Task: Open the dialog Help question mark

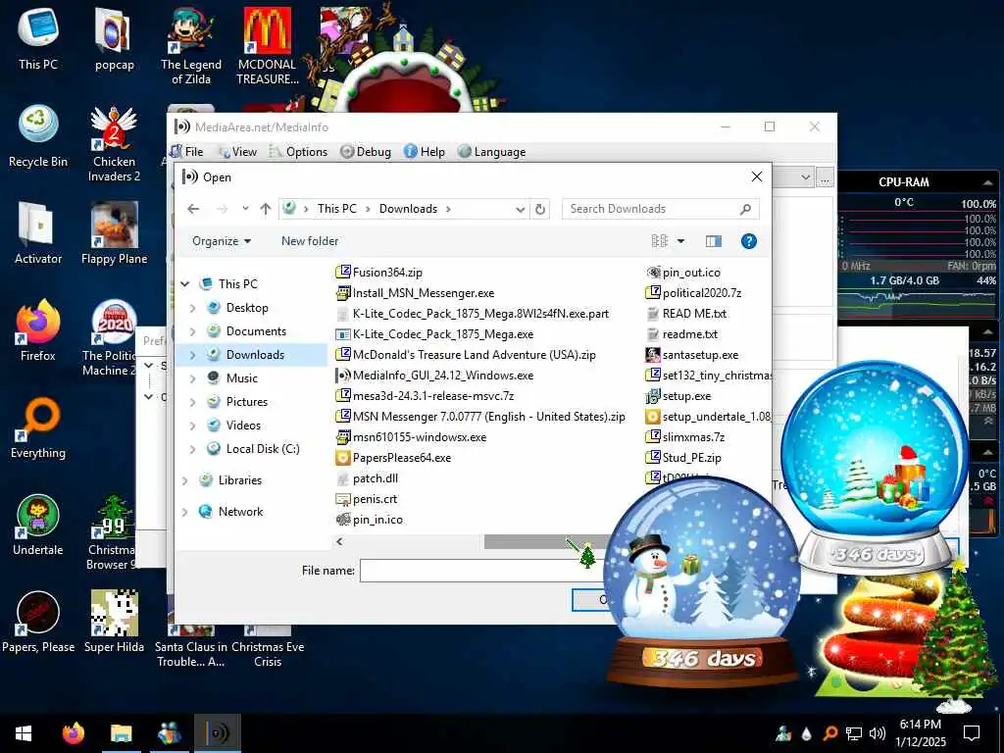Action: coord(748,241)
